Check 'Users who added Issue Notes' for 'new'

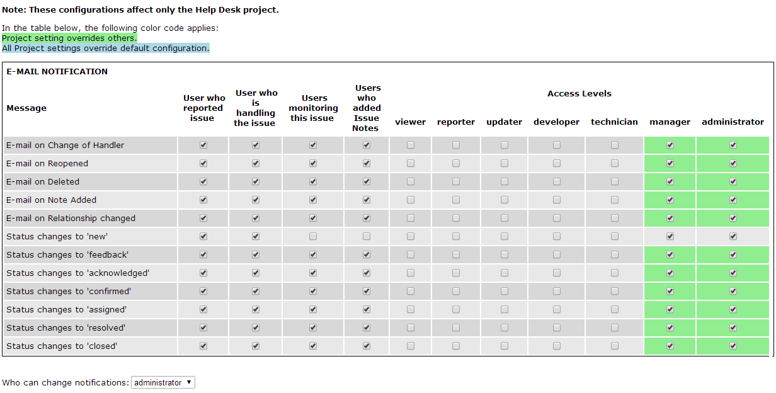(367, 236)
